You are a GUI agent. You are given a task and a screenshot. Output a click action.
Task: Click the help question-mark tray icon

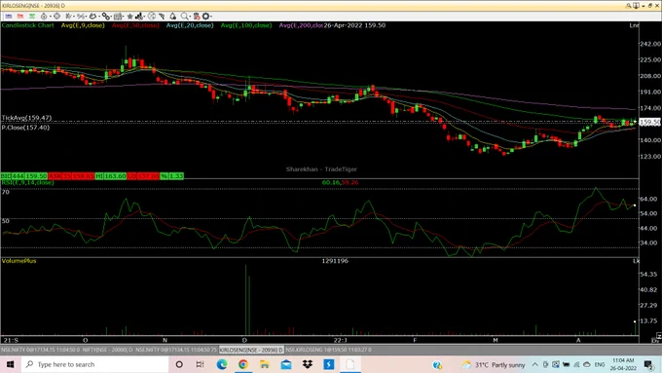[437, 364]
